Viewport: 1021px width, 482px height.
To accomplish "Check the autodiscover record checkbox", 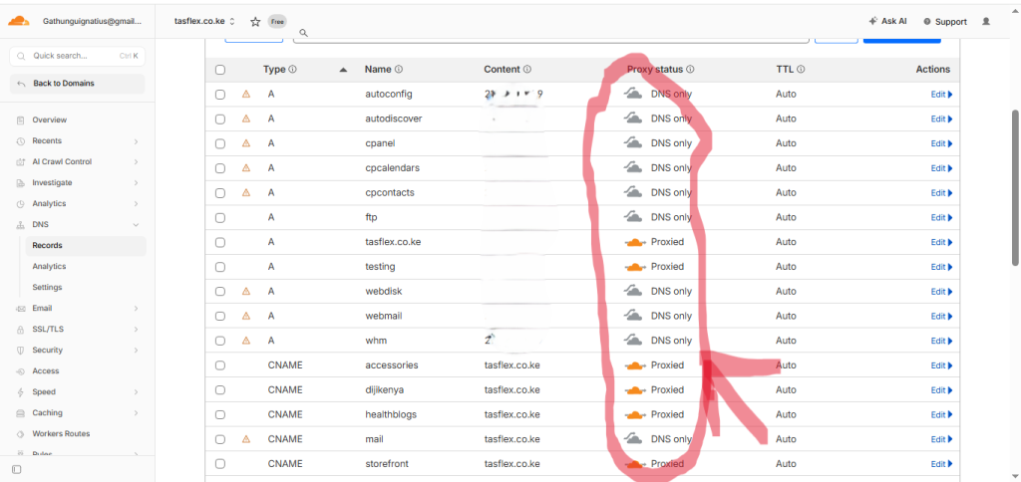I will tap(220, 120).
